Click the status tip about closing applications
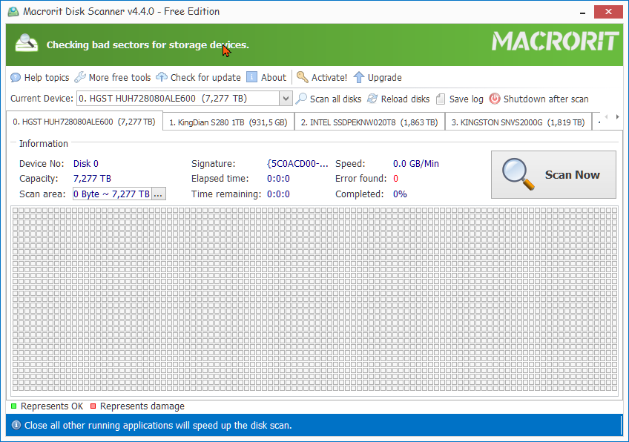This screenshot has height=442, width=629. click(x=158, y=425)
